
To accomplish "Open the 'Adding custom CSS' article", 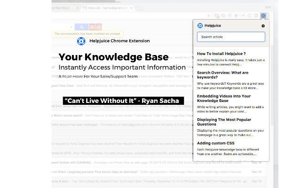I will pos(217,143).
